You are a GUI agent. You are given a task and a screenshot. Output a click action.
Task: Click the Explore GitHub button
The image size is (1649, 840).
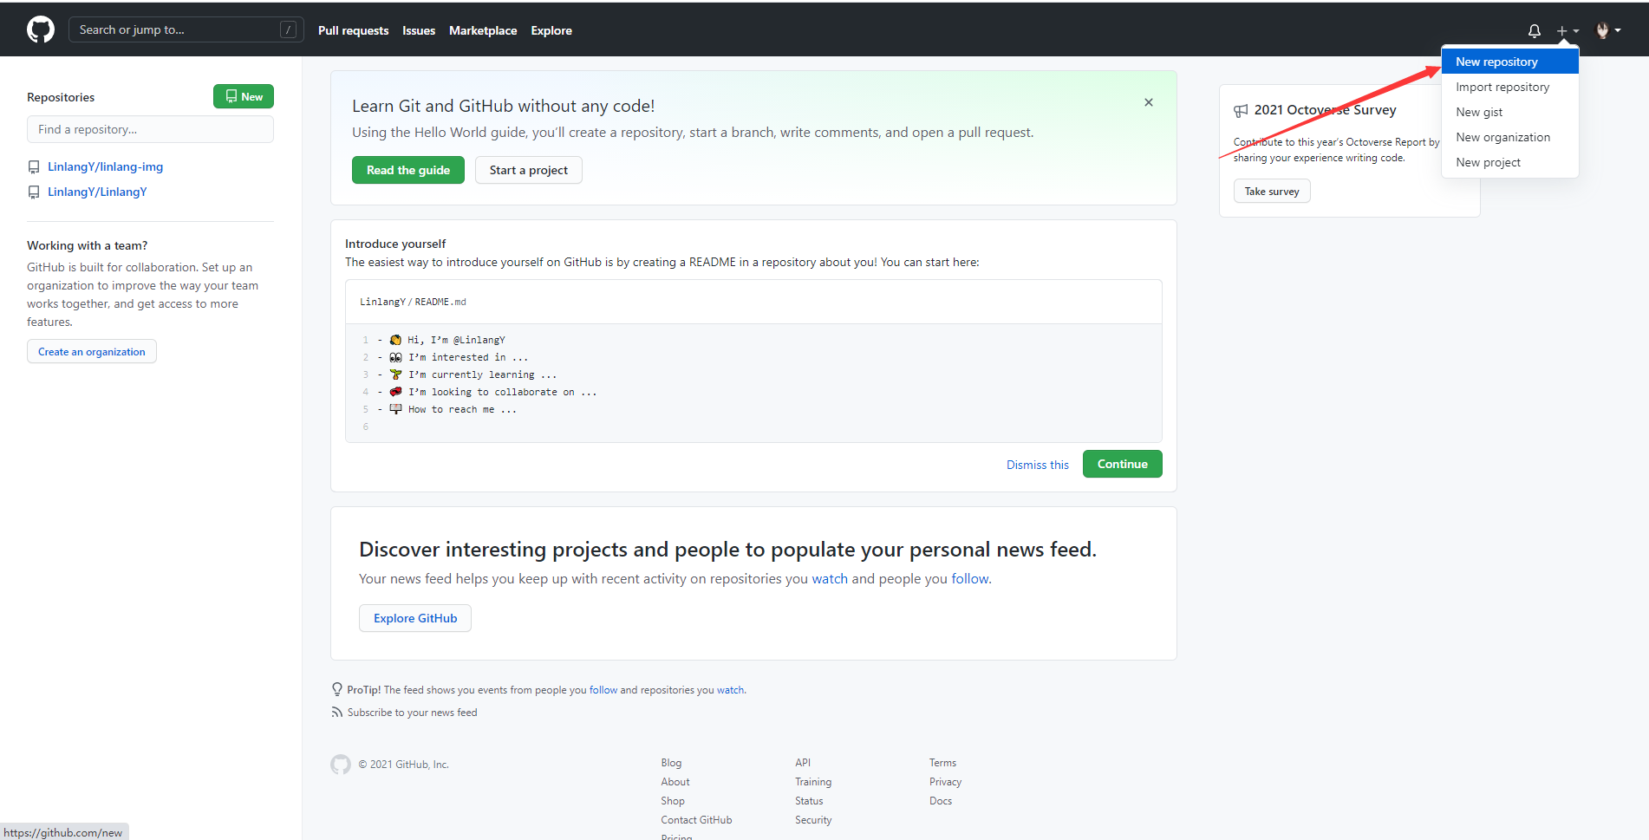[415, 618]
